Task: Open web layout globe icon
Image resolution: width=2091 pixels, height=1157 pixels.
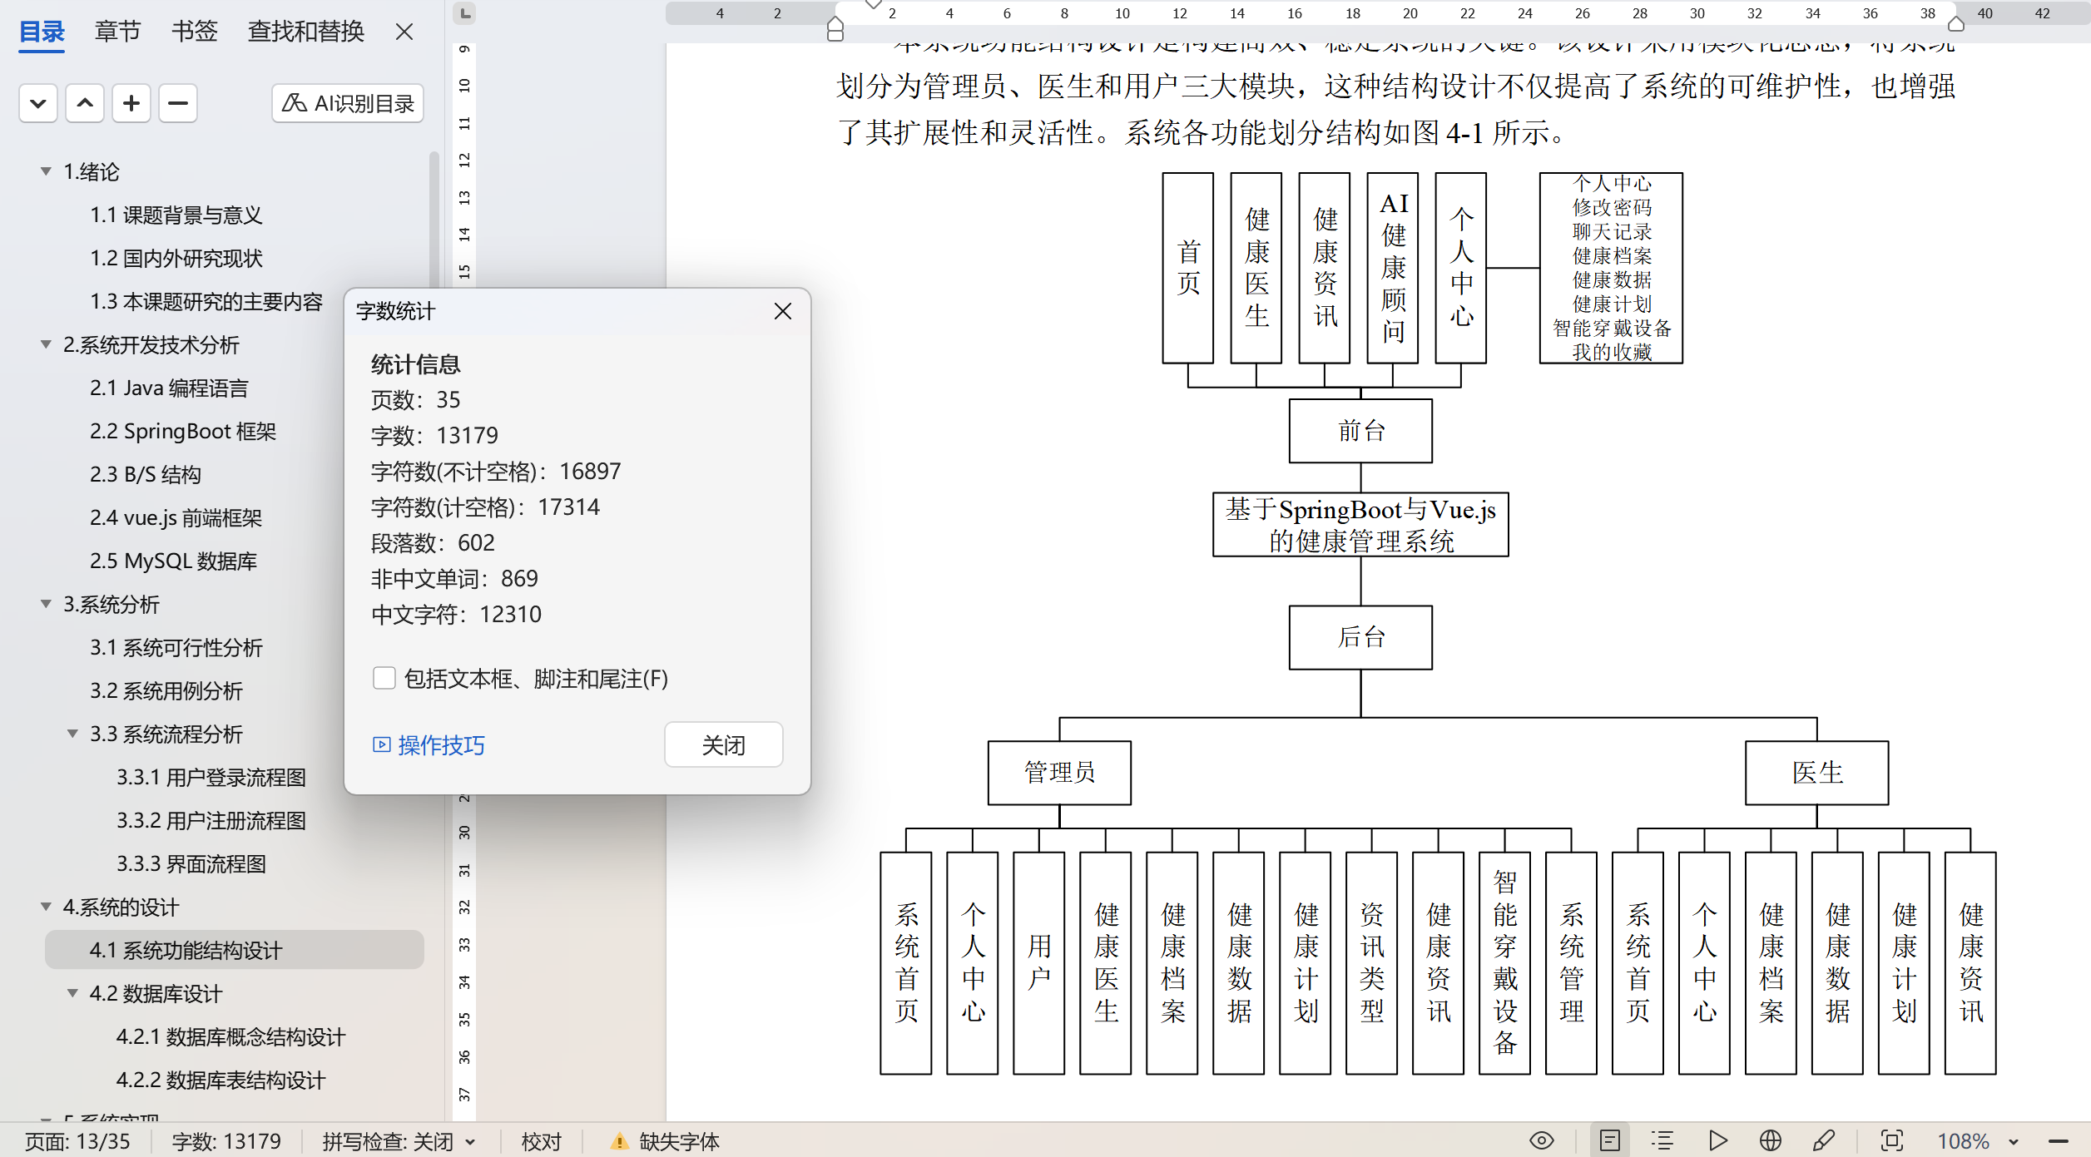Action: (1771, 1140)
